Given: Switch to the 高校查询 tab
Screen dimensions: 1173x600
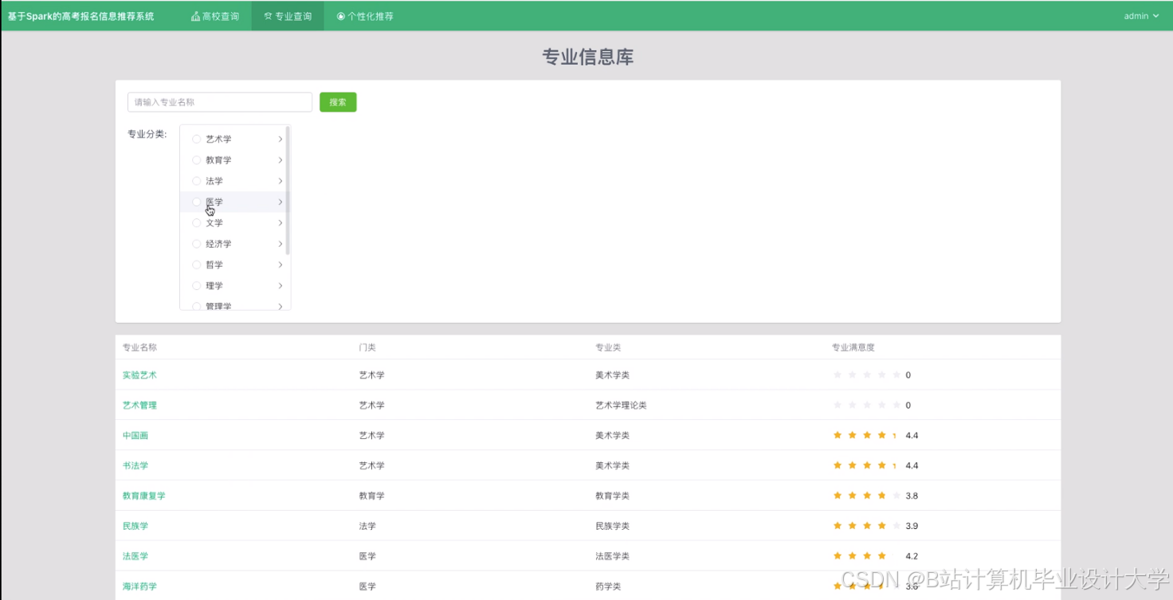Looking at the screenshot, I should click(x=214, y=15).
